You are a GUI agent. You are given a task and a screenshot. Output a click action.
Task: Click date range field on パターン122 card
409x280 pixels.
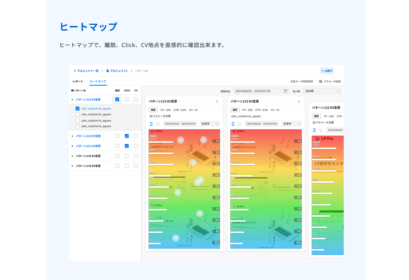coord(335,130)
